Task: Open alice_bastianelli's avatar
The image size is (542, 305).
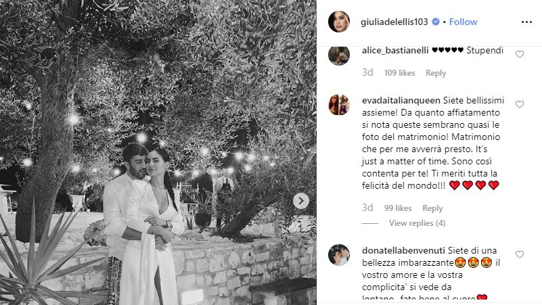Action: pos(339,55)
